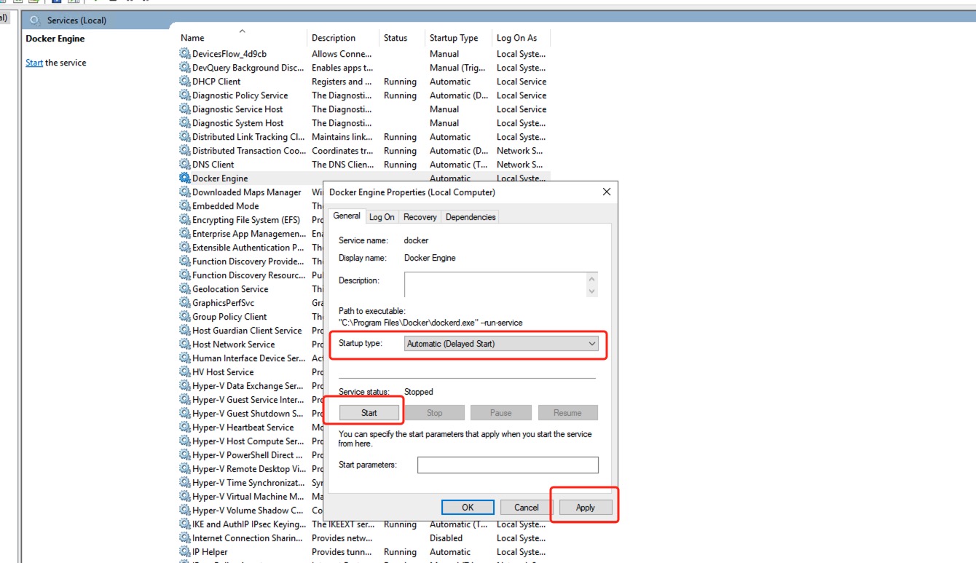Click inside the Description text box

coord(495,285)
